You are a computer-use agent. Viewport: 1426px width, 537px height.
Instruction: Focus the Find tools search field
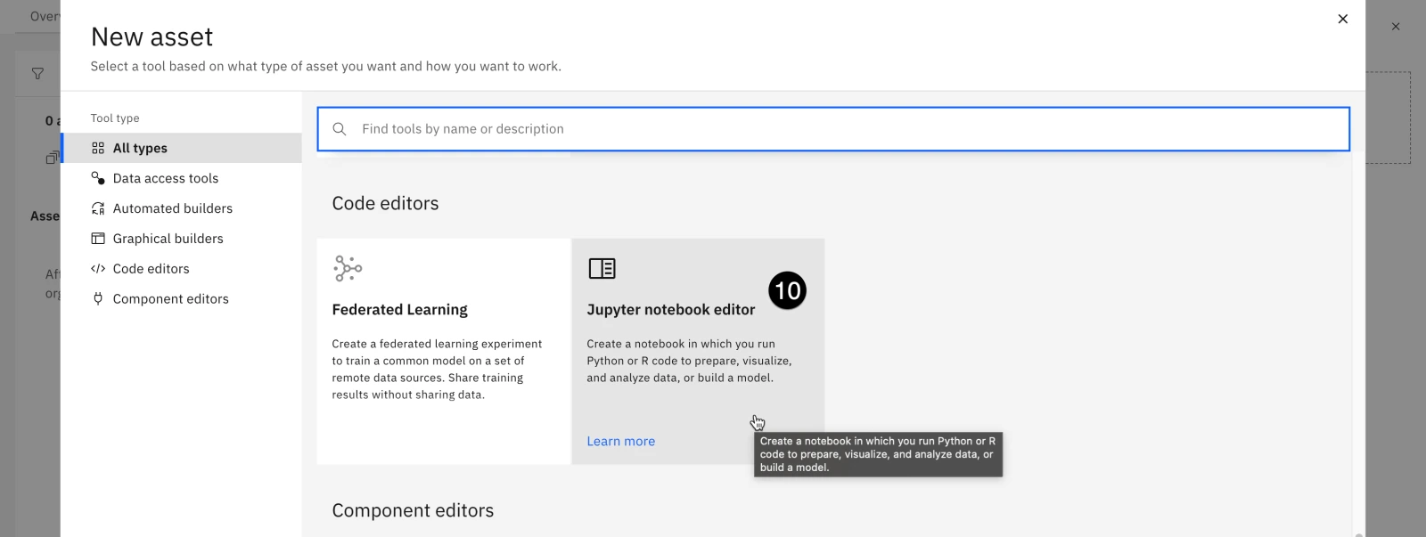(833, 129)
